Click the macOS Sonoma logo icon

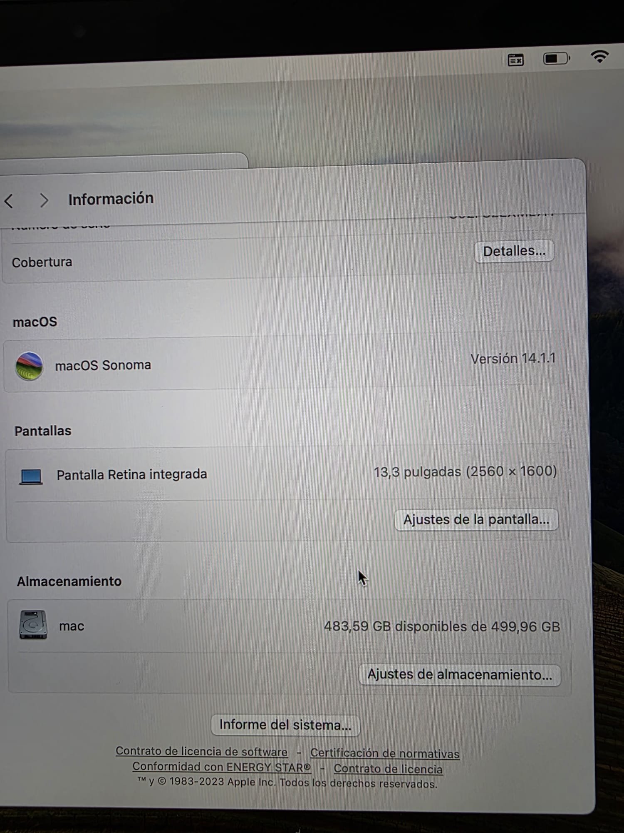tap(29, 366)
